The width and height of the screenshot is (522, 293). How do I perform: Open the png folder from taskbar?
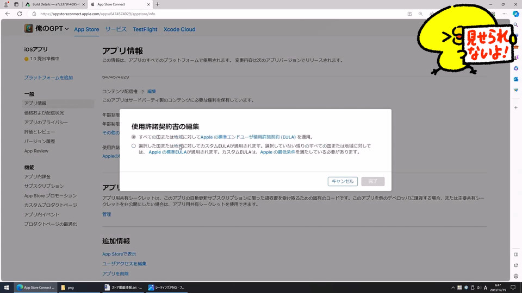pyautogui.click(x=78, y=288)
